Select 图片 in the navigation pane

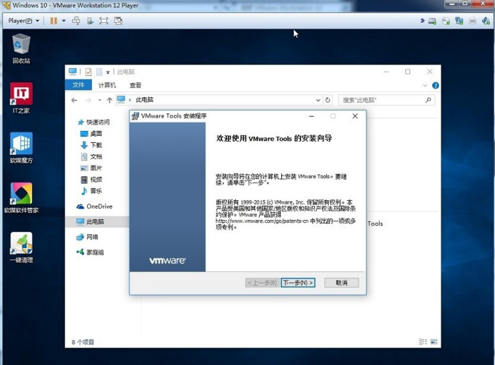91,168
